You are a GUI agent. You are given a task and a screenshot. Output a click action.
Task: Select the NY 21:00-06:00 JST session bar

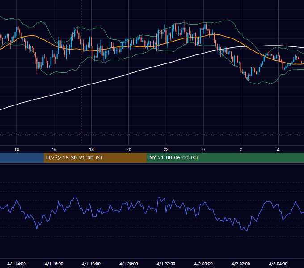225,158
